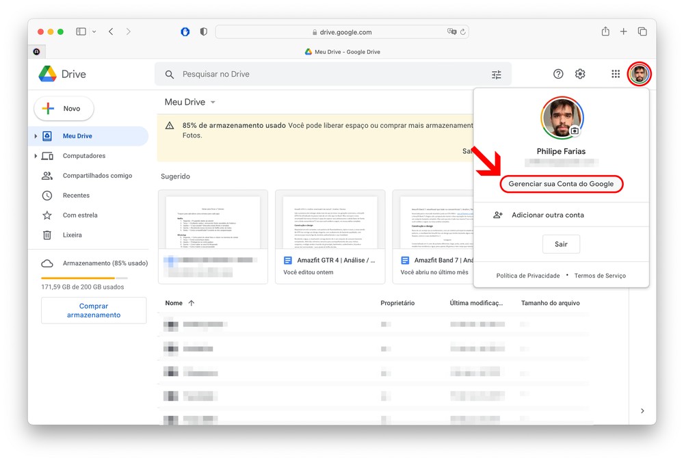
Task: Click the Recentes clock icon
Action: click(47, 196)
